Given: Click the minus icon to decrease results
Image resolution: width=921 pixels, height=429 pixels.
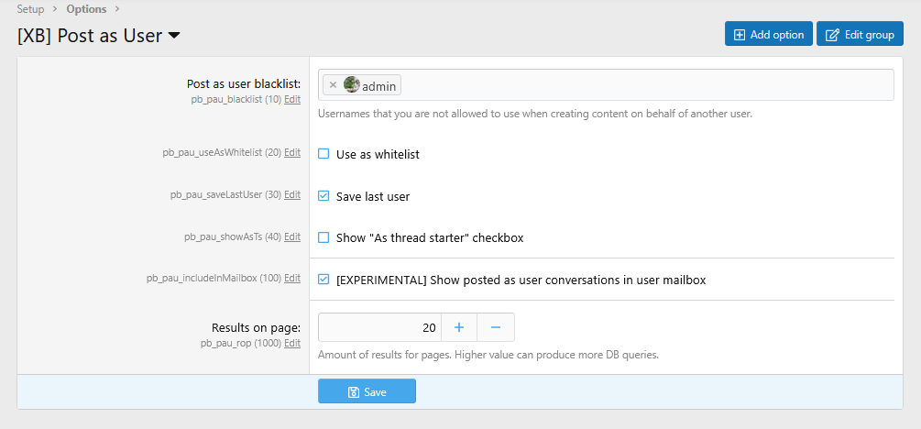Looking at the screenshot, I should (496, 327).
